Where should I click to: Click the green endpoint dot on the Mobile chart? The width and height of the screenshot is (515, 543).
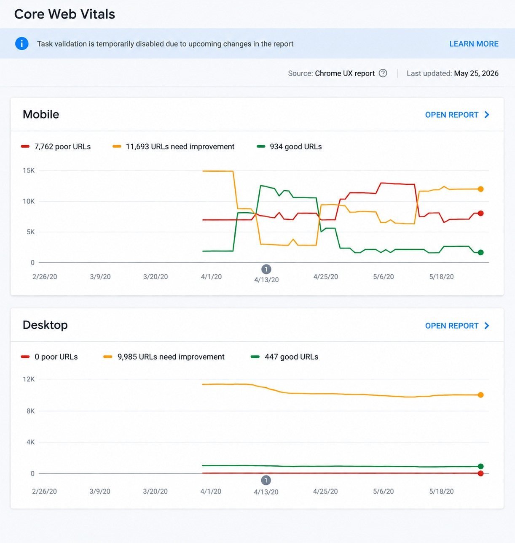480,252
